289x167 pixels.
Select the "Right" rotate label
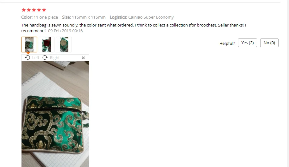coord(55,58)
